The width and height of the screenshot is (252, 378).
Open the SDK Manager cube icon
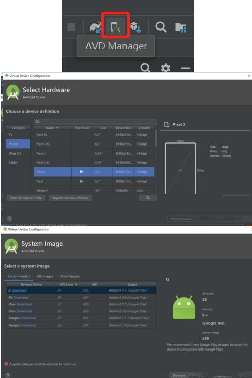(136, 27)
